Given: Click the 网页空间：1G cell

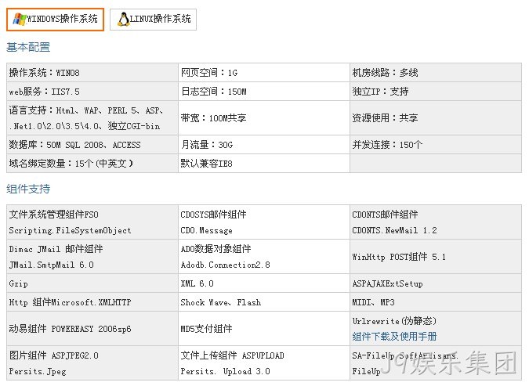Looking at the screenshot, I should coord(264,73).
